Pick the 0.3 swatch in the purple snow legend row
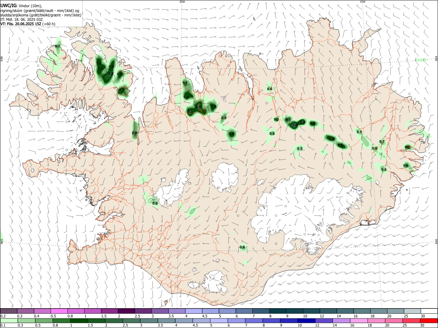 click(x=25, y=311)
